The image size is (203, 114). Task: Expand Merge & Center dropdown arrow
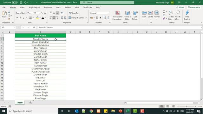(86, 18)
